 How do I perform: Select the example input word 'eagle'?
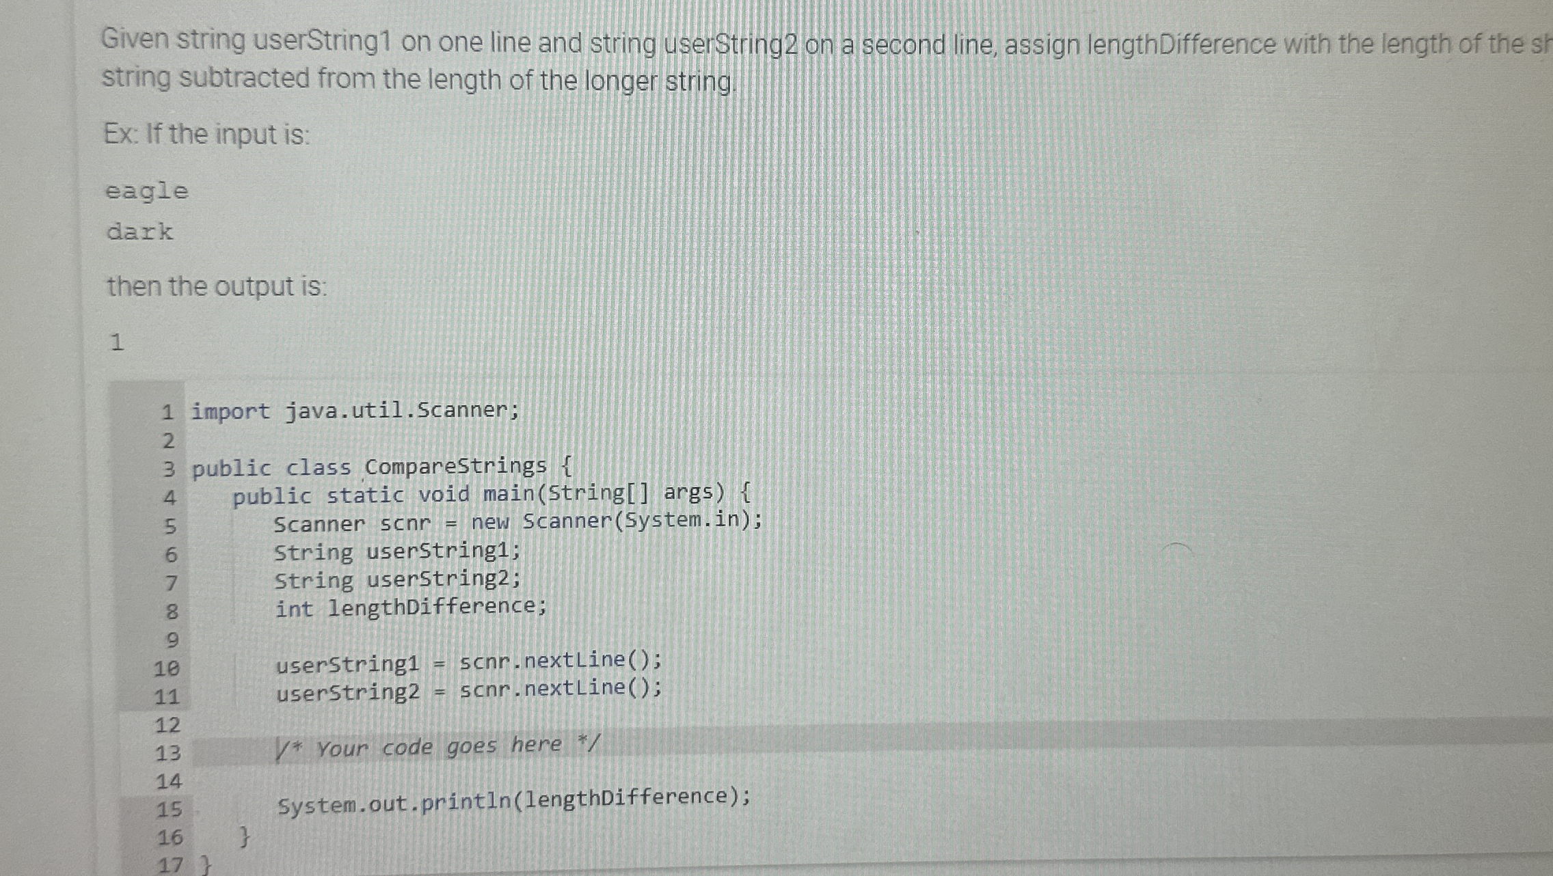(146, 191)
